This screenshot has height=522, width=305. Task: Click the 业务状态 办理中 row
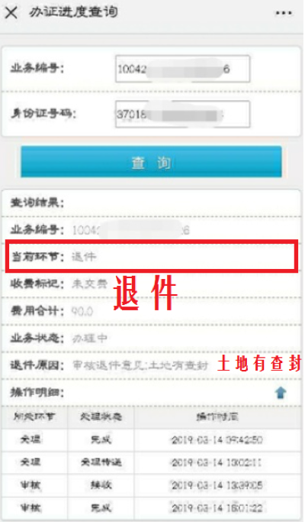pyautogui.click(x=151, y=339)
